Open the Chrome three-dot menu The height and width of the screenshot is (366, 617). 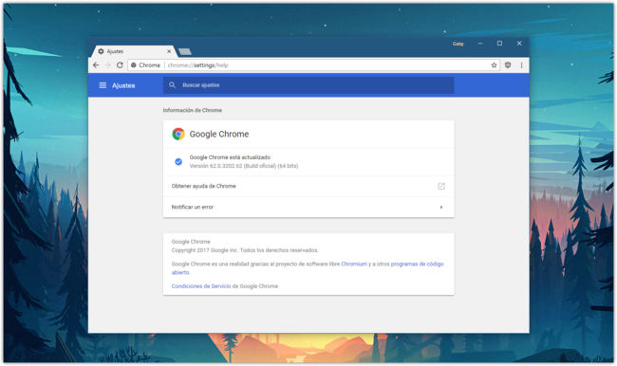(x=522, y=65)
